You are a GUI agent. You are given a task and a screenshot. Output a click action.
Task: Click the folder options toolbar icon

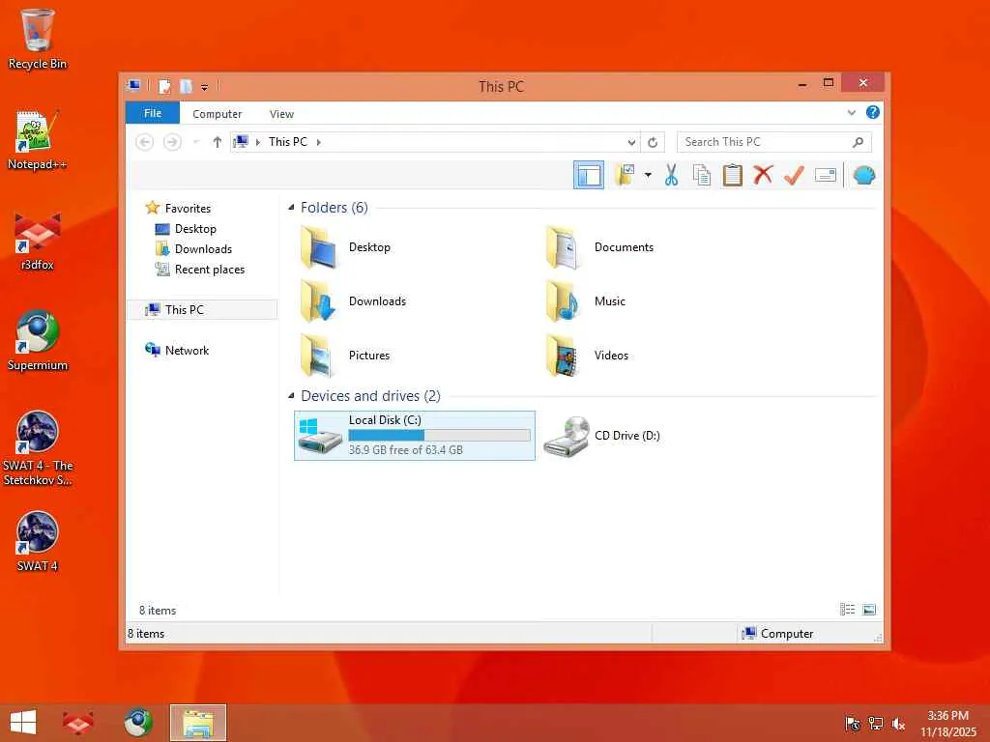[x=626, y=176]
